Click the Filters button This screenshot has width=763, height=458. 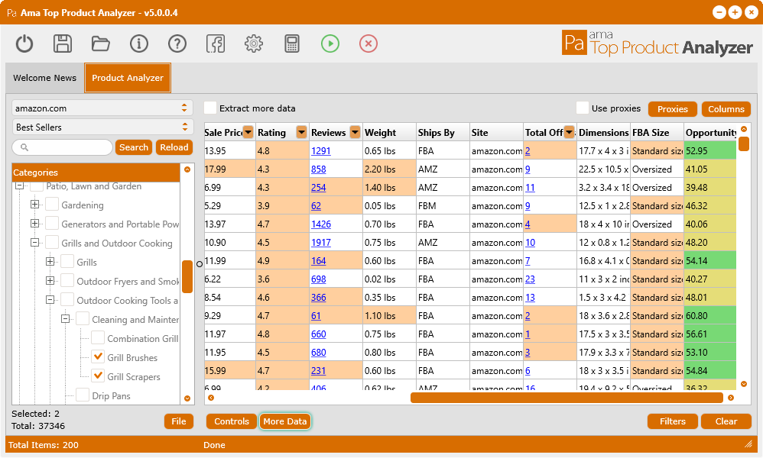pos(673,421)
